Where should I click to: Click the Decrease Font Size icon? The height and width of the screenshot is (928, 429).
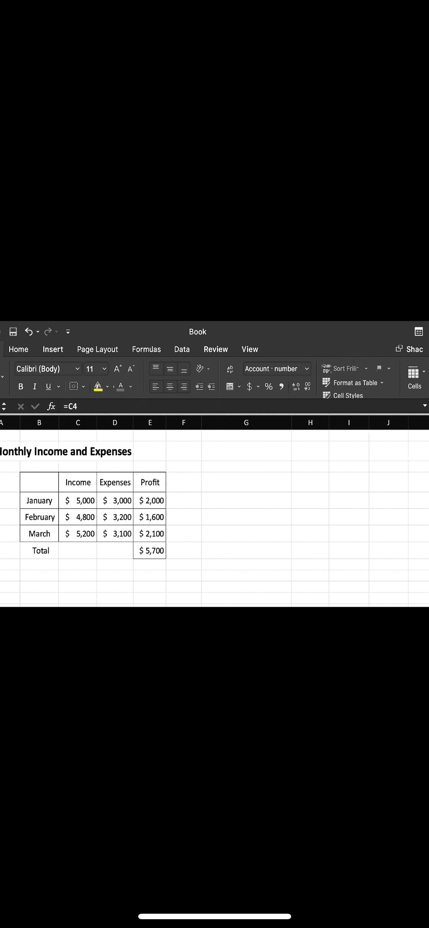(131, 369)
